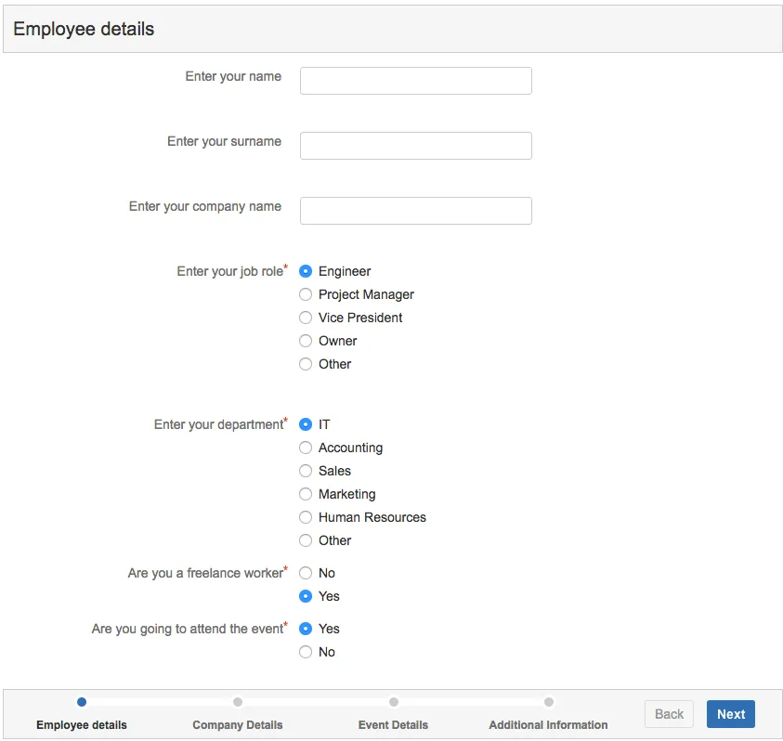Select IT department radio button
Screen dimensions: 783x741
click(x=305, y=424)
